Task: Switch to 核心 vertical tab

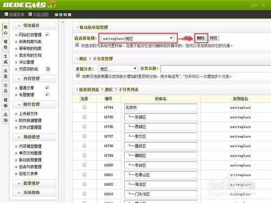Action: (x=5, y=30)
